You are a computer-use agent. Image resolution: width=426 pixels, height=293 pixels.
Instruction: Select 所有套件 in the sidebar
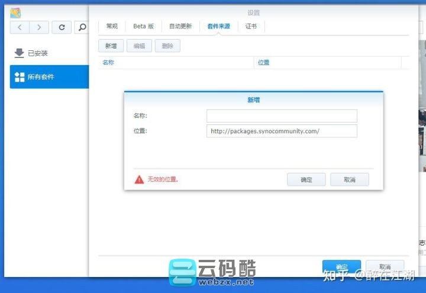[40, 77]
